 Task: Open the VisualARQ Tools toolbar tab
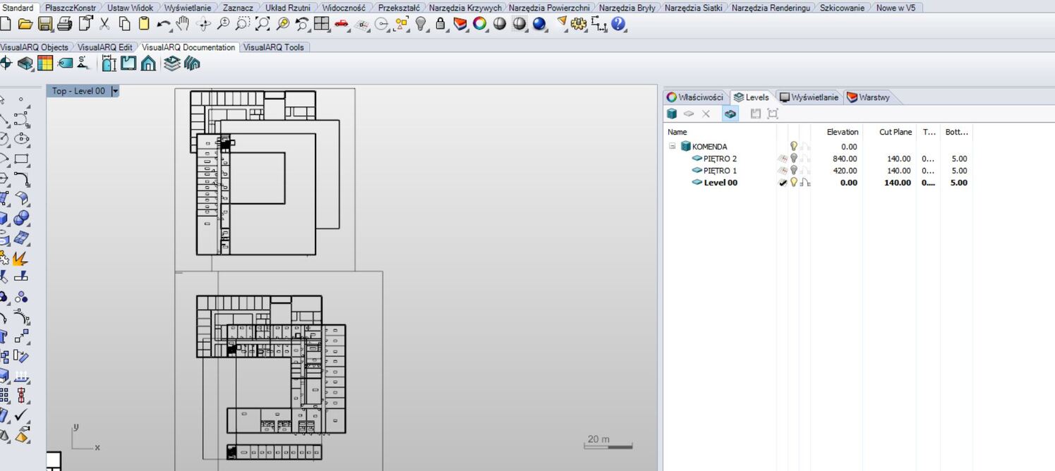274,47
